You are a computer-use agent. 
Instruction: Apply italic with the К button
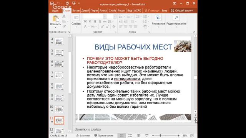pyautogui.click(x=90, y=21)
